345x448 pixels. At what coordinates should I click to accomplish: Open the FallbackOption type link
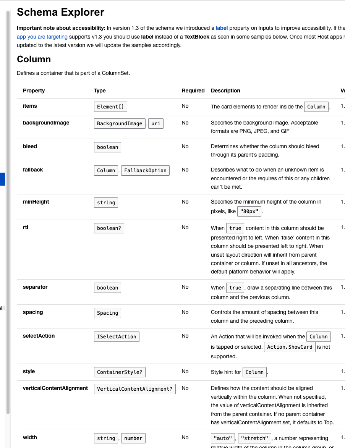[x=145, y=170]
